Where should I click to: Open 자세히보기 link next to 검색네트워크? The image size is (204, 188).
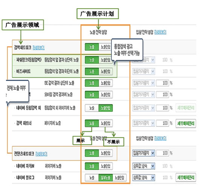(x=38, y=48)
